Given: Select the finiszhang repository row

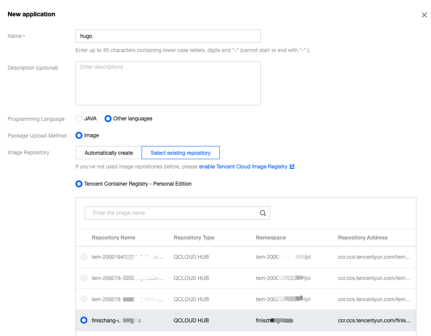Looking at the screenshot, I should pyautogui.click(x=83, y=320).
